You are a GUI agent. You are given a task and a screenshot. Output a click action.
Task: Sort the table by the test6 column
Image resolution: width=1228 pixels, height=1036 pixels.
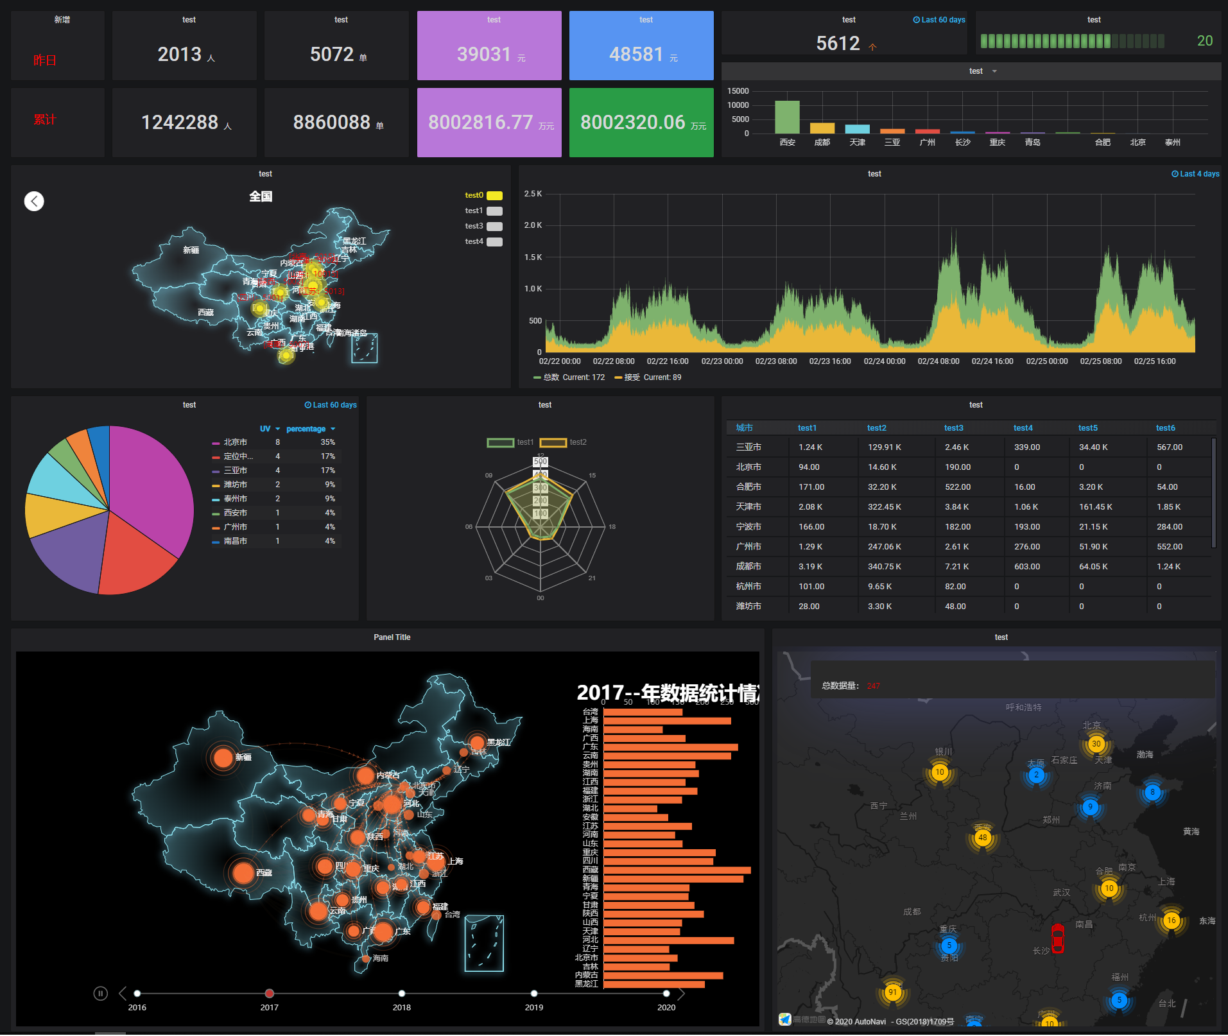1165,427
